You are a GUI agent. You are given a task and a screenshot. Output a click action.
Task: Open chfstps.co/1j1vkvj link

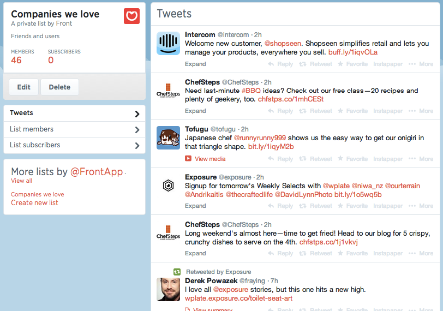(x=328, y=242)
